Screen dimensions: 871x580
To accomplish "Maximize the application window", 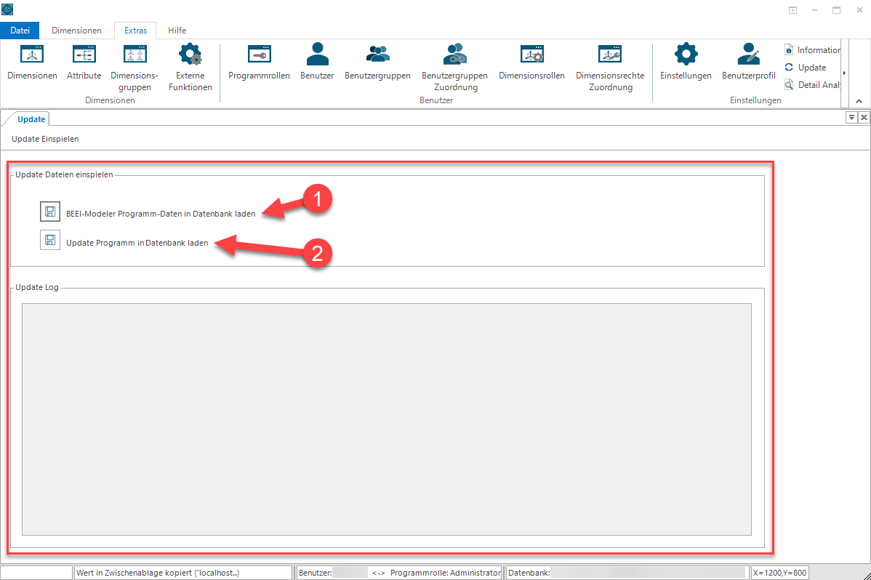I will [x=836, y=10].
